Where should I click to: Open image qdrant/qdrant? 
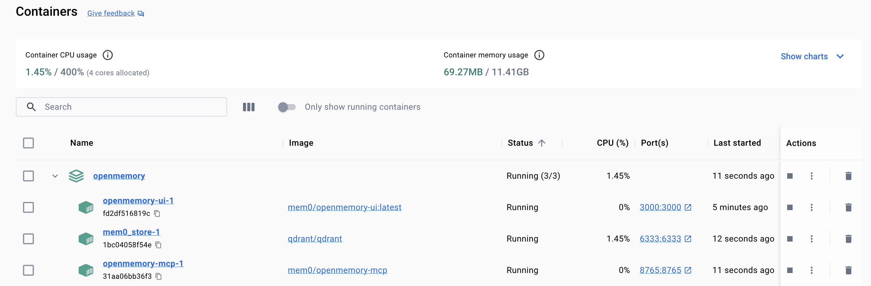315,239
